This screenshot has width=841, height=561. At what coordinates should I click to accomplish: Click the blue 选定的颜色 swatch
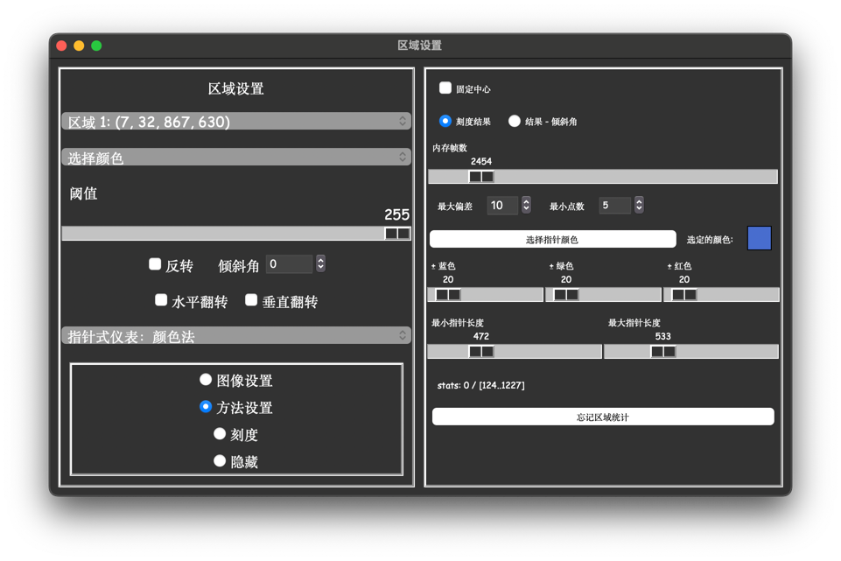click(x=760, y=238)
